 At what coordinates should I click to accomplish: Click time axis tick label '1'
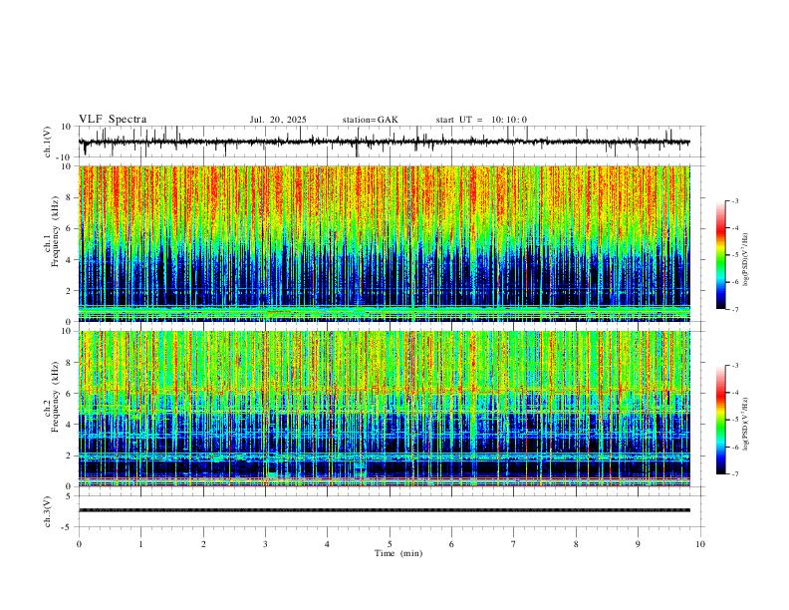[140, 544]
